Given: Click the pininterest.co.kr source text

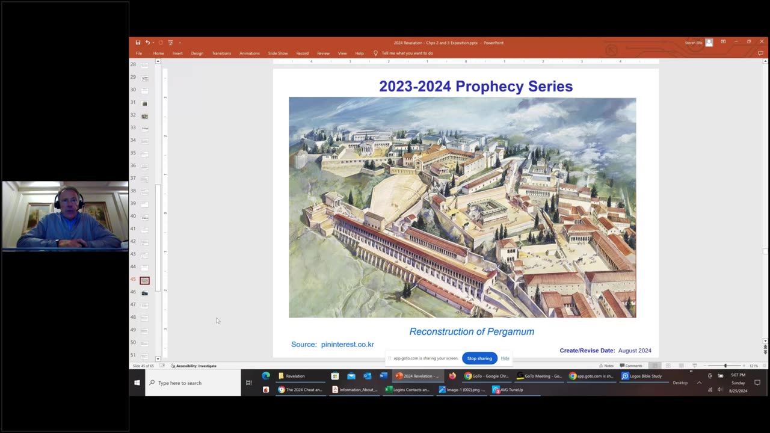Looking at the screenshot, I should click(x=348, y=345).
